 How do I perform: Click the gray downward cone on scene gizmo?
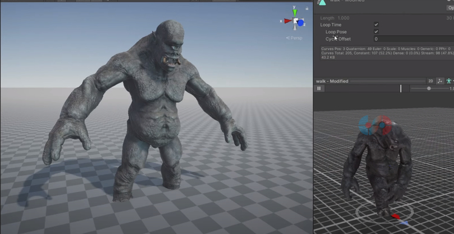pos(295,27)
